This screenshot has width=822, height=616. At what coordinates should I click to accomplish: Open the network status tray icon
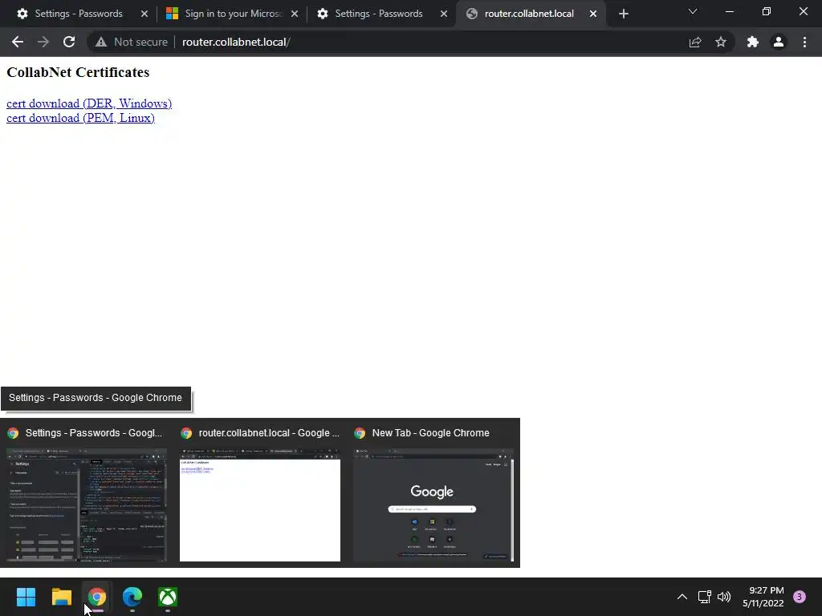pos(704,597)
